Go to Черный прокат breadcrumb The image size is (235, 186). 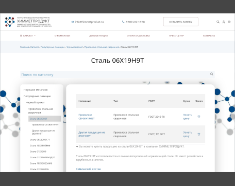tap(75, 47)
